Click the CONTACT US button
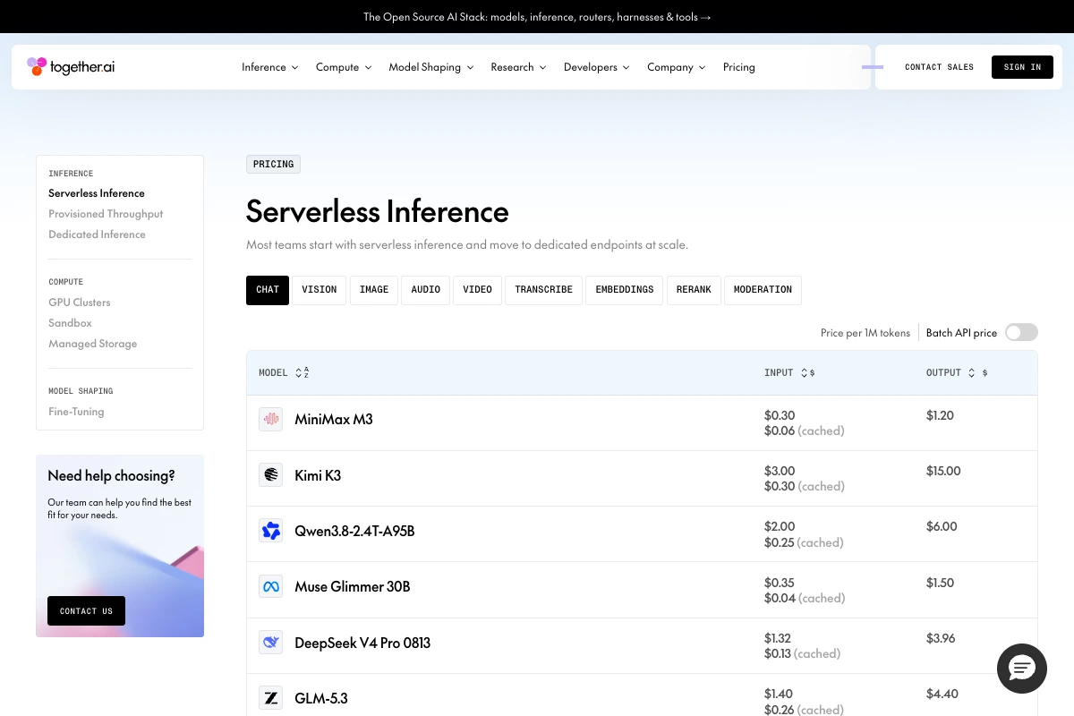The height and width of the screenshot is (716, 1074). (x=86, y=611)
